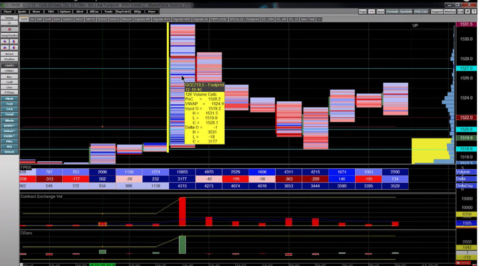Open the More menu in top toolbar
Image resolution: width=480 pixels, height=266 pixels.
point(151,11)
